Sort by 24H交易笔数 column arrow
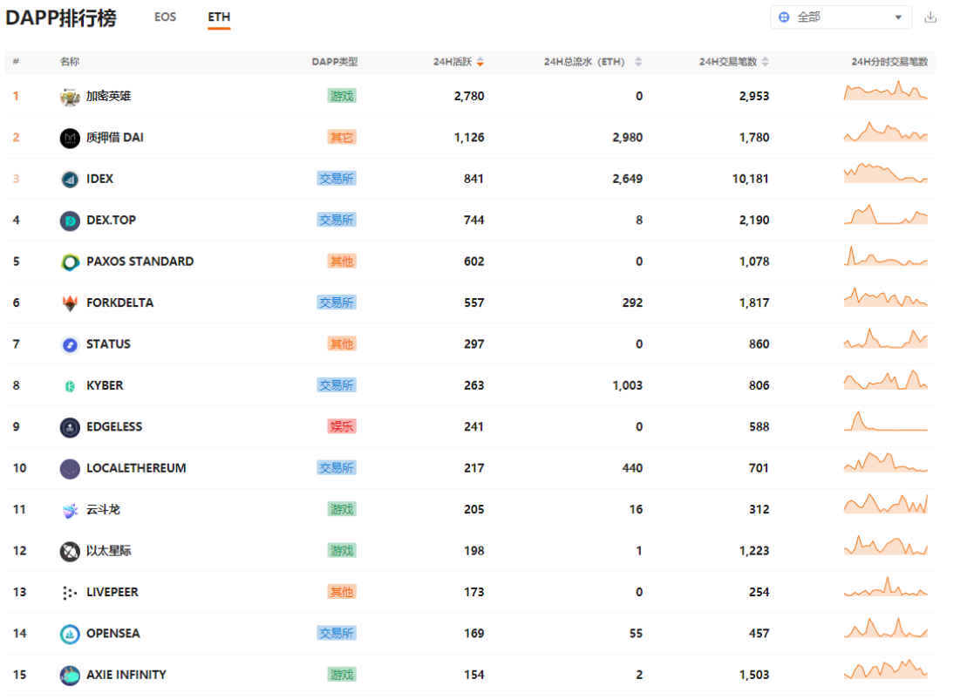This screenshot has height=700, width=967. coord(766,62)
